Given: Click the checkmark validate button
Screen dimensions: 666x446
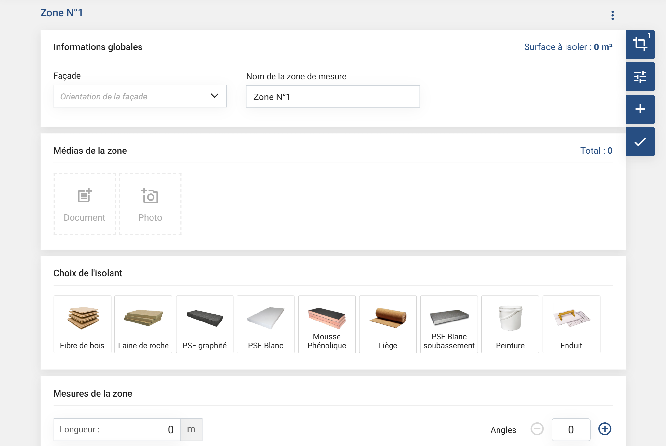Looking at the screenshot, I should click(x=640, y=142).
